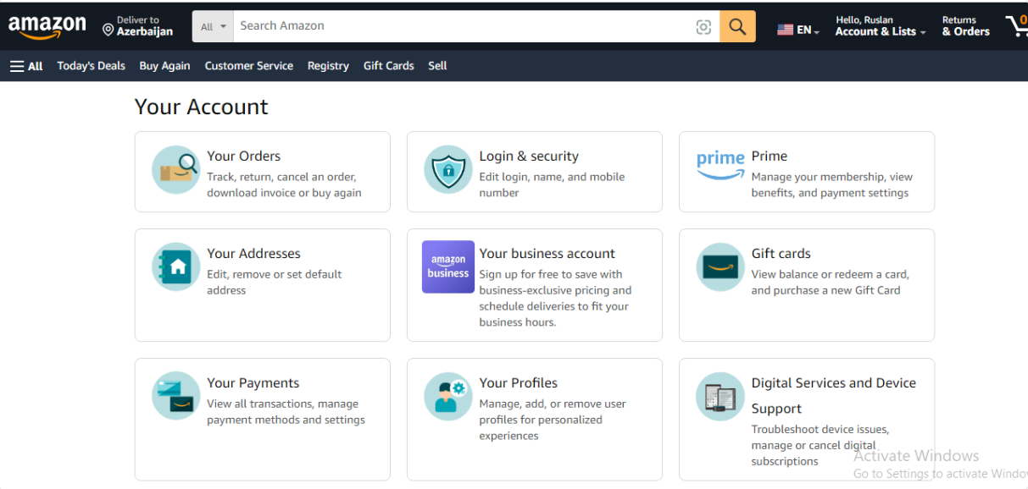Image resolution: width=1028 pixels, height=489 pixels.
Task: Go to Today's Deals
Action: point(91,66)
